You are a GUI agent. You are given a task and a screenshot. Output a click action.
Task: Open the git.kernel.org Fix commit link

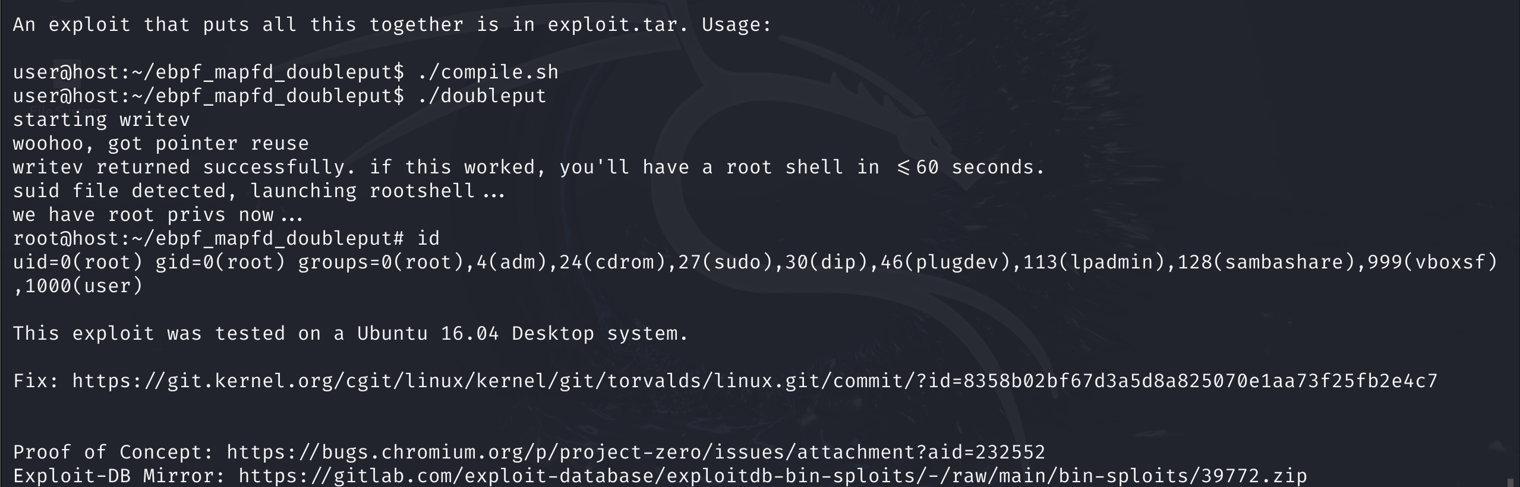click(755, 381)
